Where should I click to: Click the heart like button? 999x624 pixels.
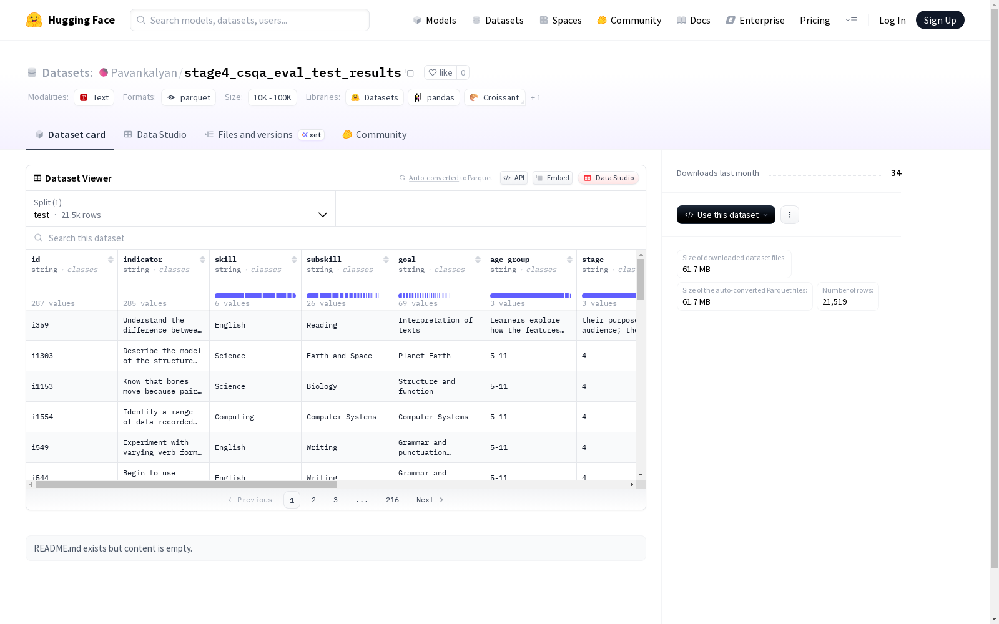[x=440, y=72]
